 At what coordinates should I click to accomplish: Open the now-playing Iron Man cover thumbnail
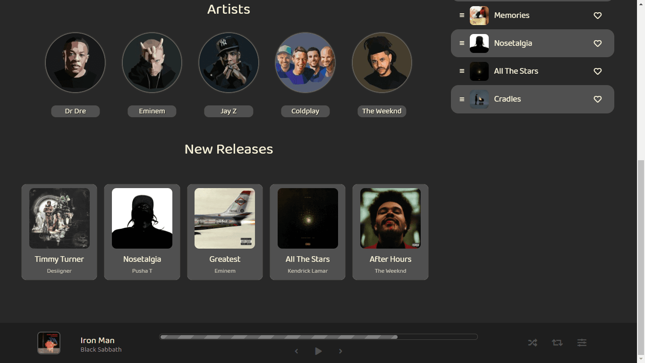[49, 343]
